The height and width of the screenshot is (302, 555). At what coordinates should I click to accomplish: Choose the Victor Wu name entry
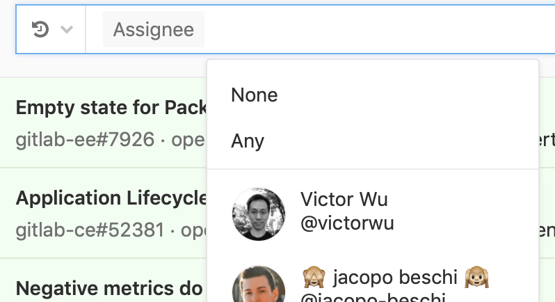(344, 200)
